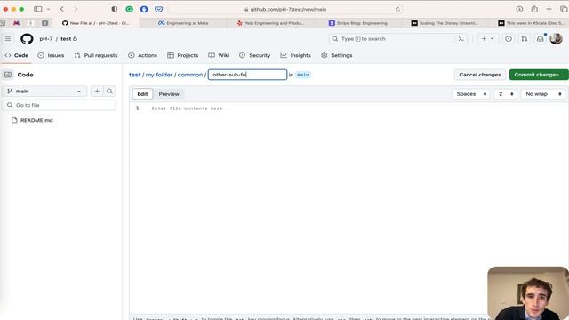Open the Pull requests tab
Viewport: 569px width, 320px height.
(x=96, y=55)
